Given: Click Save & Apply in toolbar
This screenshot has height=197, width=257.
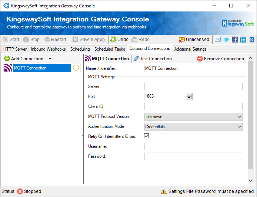Looking at the screenshot, I should tap(89, 40).
